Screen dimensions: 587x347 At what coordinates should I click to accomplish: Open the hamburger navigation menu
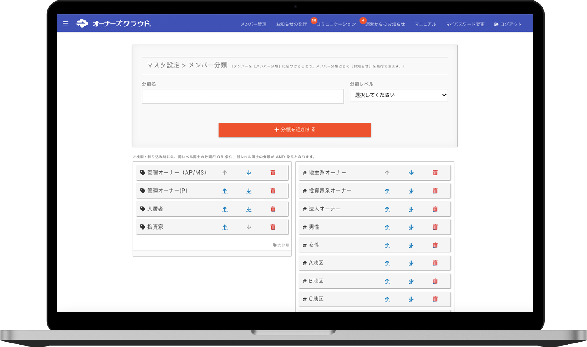[65, 23]
